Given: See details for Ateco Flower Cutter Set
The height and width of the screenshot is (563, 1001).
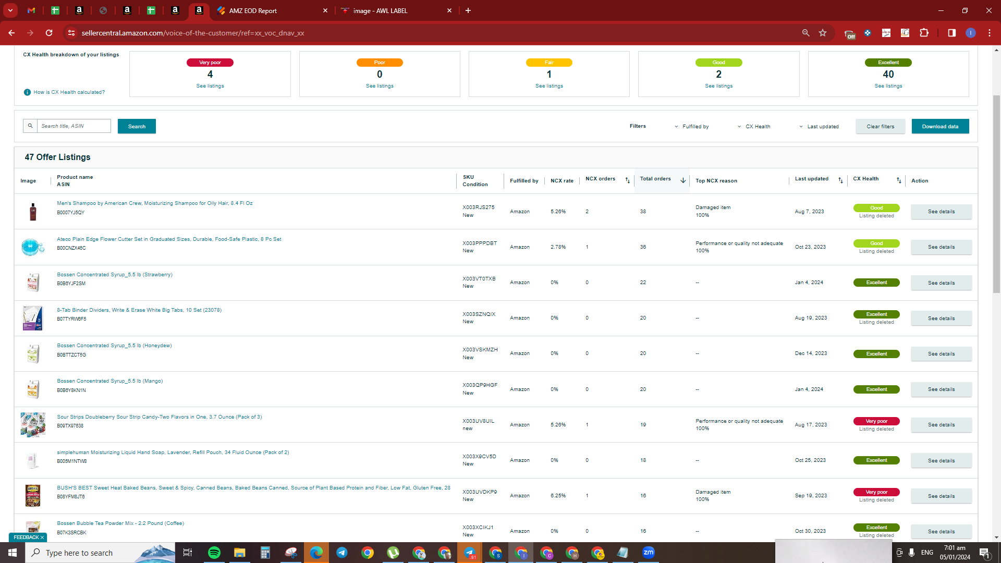Looking at the screenshot, I should click(942, 247).
